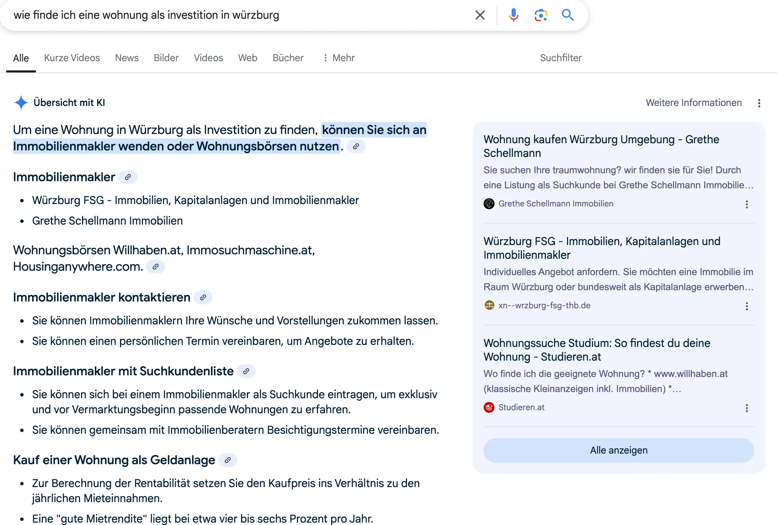Start voice search with microphone icon
The width and height of the screenshot is (777, 525).
(x=513, y=15)
